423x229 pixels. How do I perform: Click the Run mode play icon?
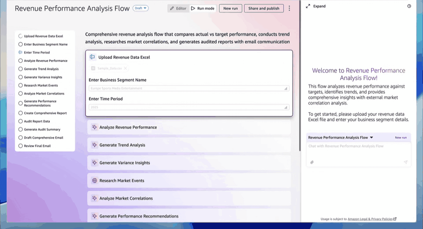click(x=193, y=8)
